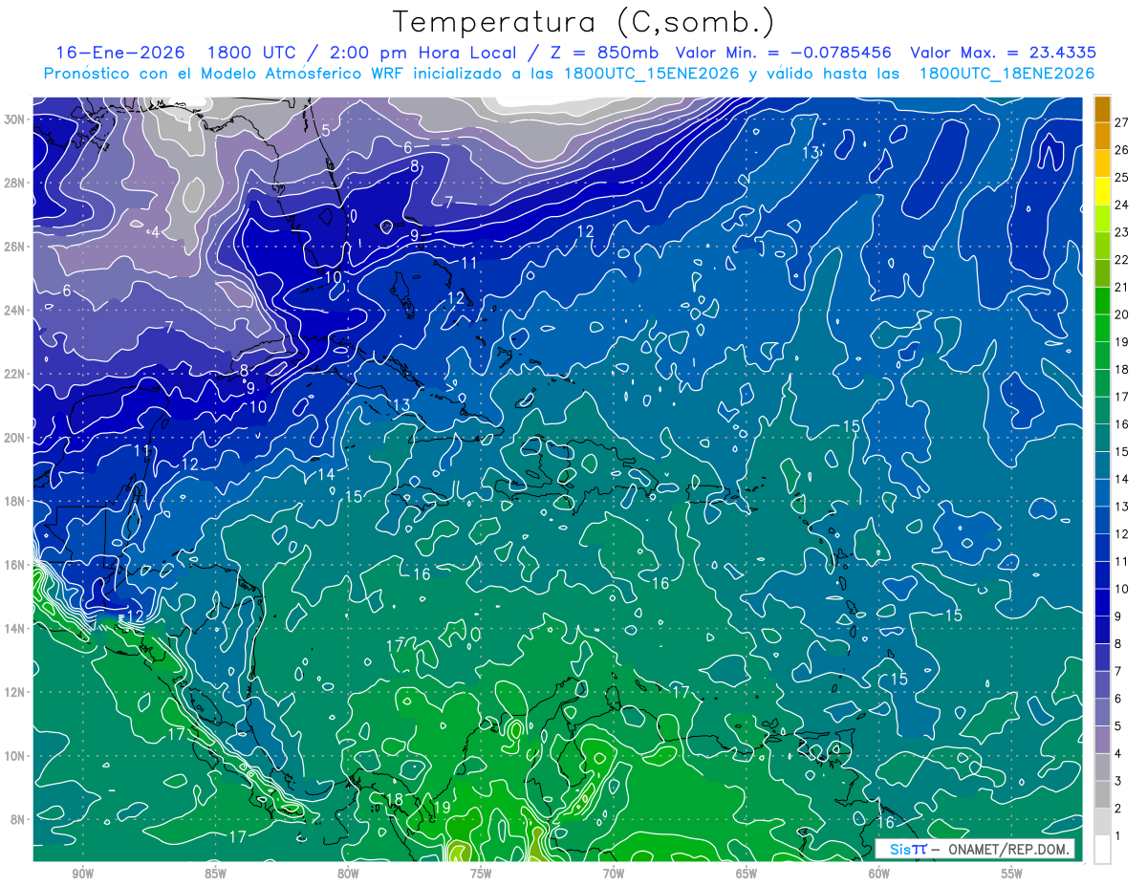The height and width of the screenshot is (886, 1147).
Task: Click the "30N" latitude axis label
Action: (14, 119)
